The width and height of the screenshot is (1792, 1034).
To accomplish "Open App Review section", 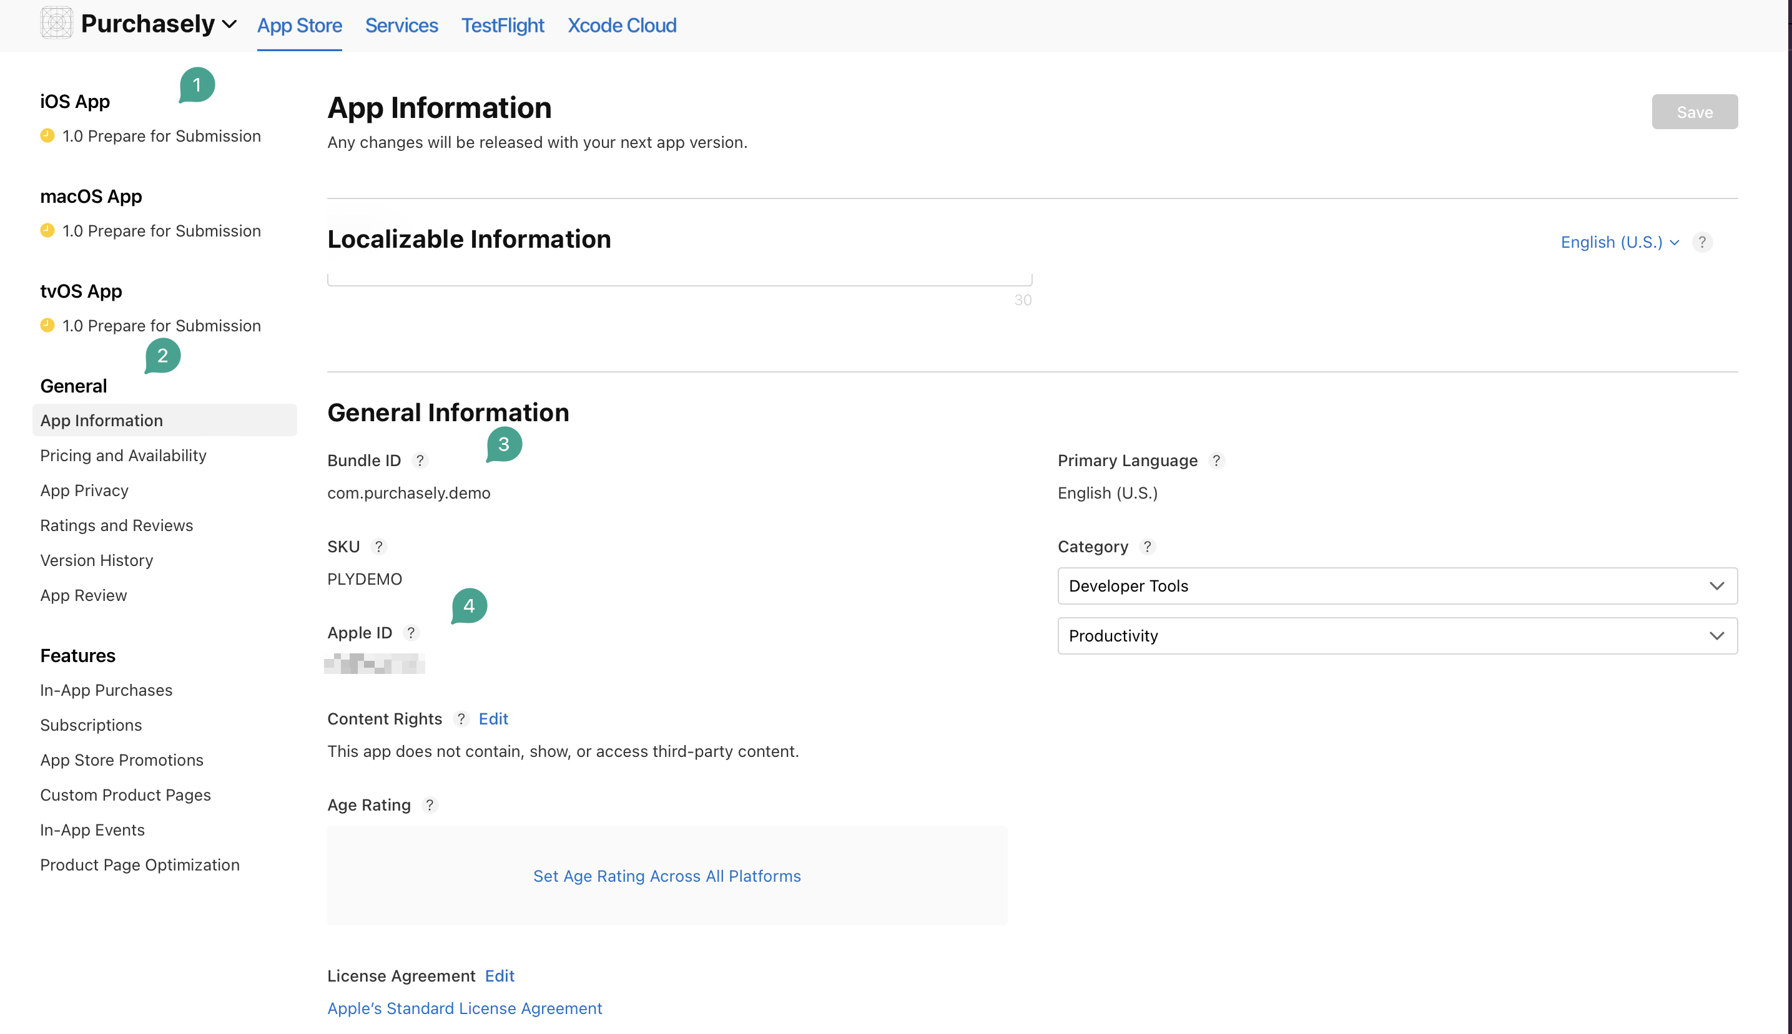I will [x=83, y=595].
